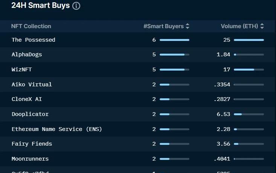
Task: Select the Aiko Virtual collection row
Action: pos(32,84)
